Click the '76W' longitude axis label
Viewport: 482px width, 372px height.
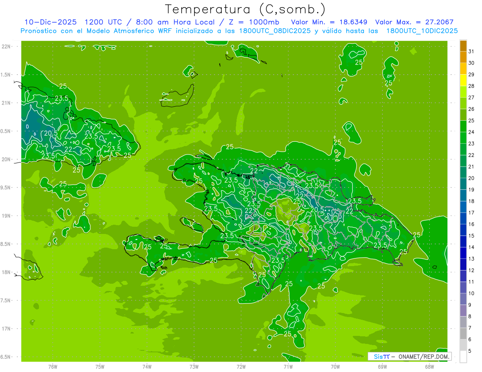(53, 366)
